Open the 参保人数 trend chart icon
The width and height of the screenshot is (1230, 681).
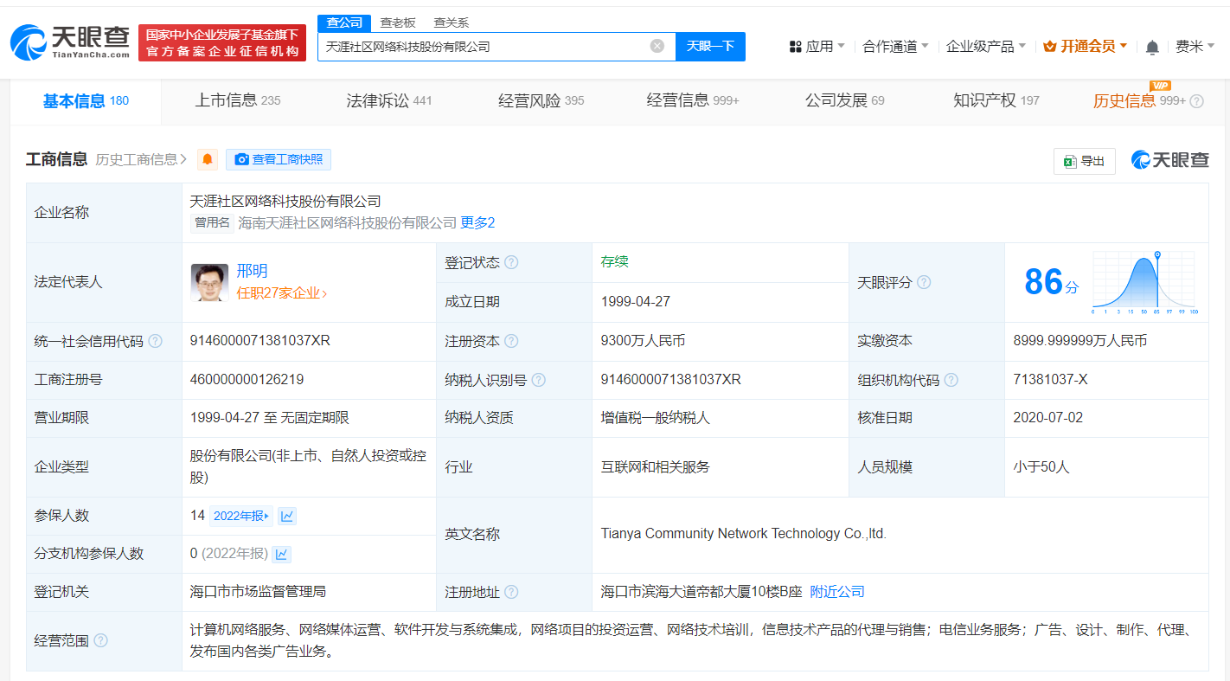coord(286,515)
